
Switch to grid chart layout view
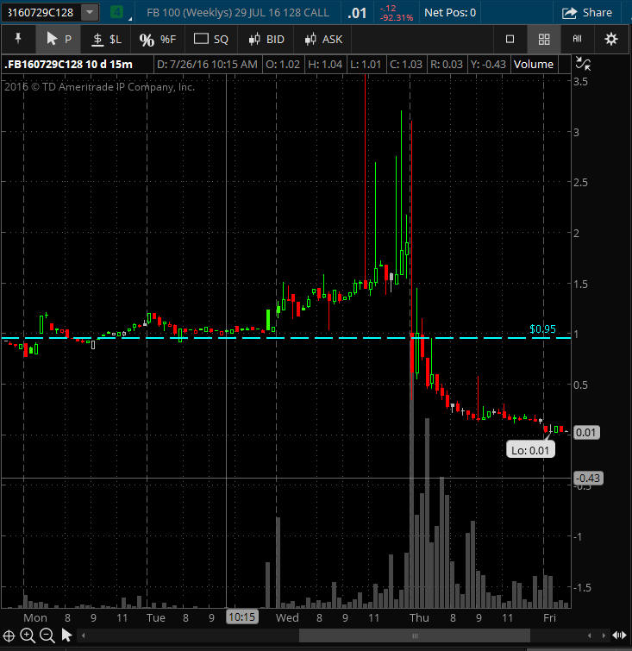543,40
